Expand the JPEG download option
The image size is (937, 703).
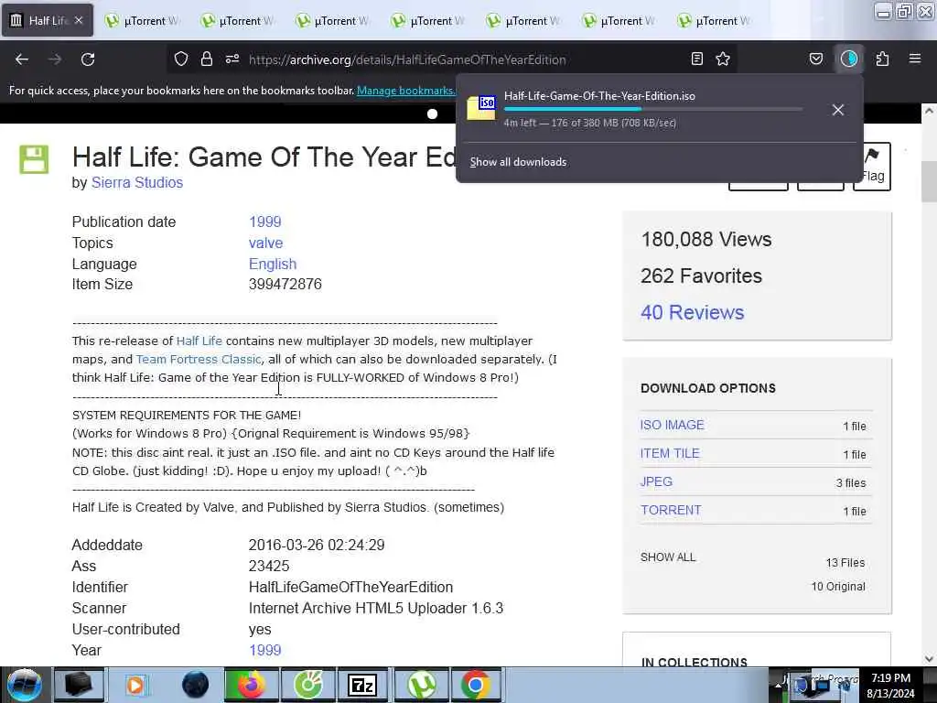pyautogui.click(x=656, y=481)
